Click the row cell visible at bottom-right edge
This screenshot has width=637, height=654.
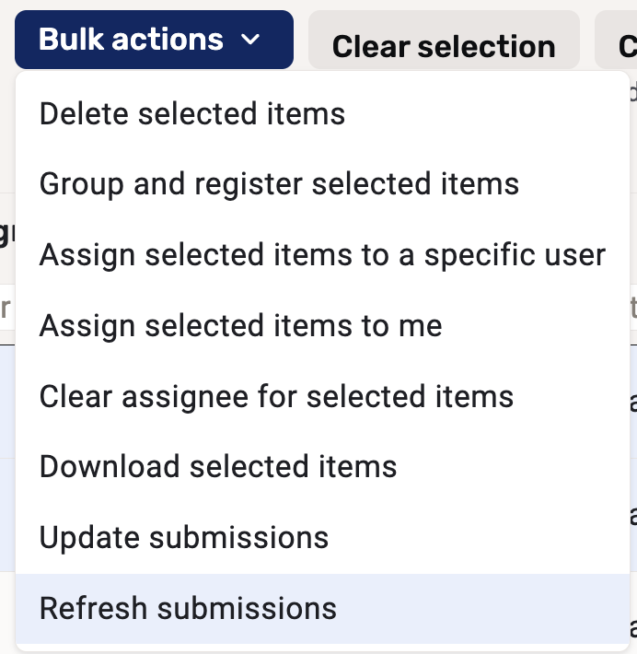631,626
